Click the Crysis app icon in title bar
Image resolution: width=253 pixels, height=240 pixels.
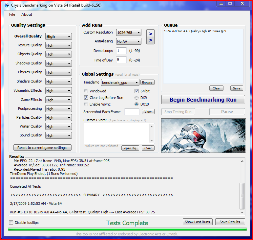pyautogui.click(x=7, y=5)
